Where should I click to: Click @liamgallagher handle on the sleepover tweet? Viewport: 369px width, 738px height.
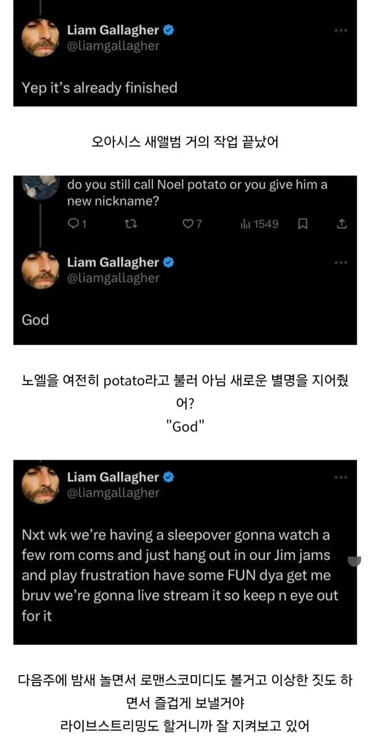click(113, 493)
